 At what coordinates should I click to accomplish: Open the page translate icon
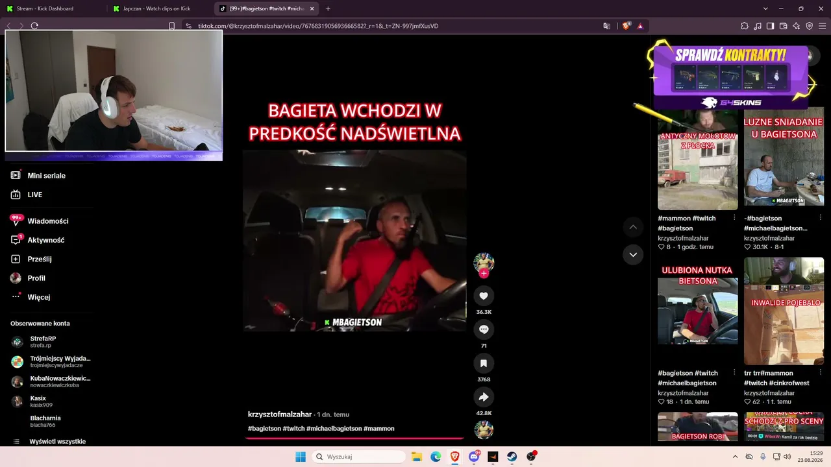click(606, 26)
